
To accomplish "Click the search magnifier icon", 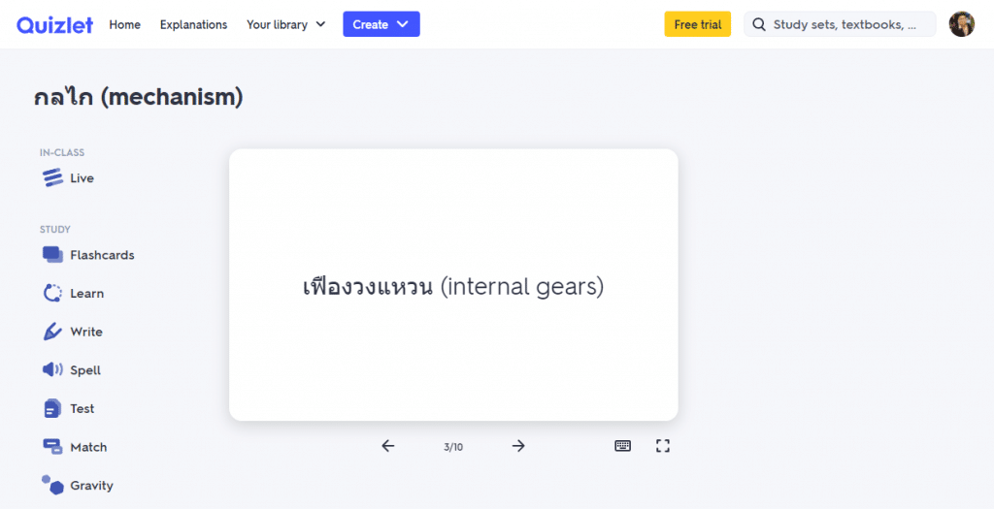I will click(759, 24).
